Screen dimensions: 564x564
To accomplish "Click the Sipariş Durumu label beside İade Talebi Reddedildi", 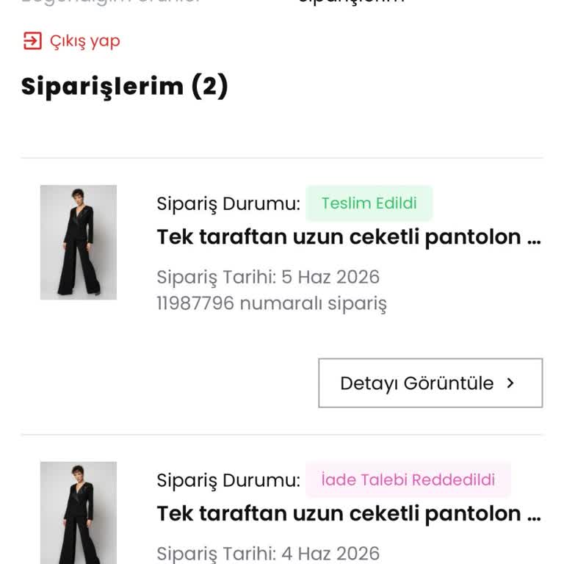I will coord(228,480).
